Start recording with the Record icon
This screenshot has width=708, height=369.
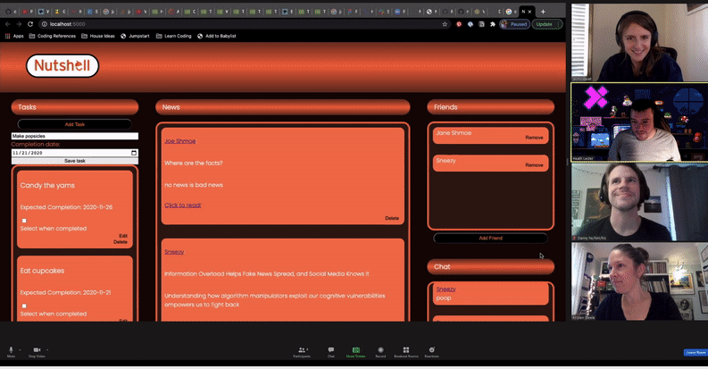click(380, 350)
